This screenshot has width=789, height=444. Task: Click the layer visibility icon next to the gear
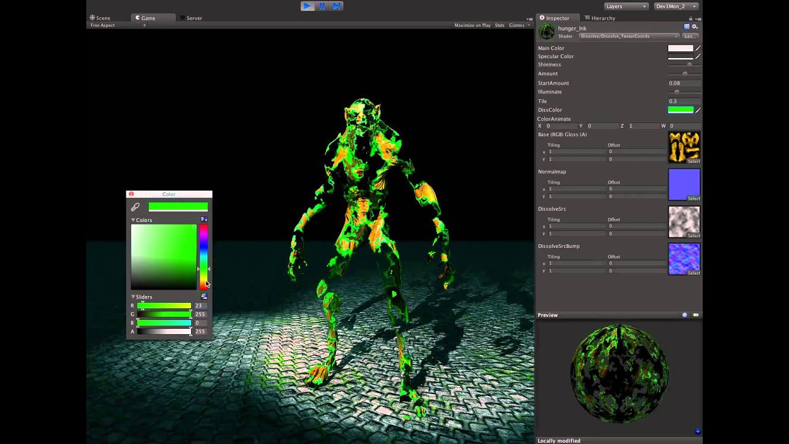click(x=687, y=27)
